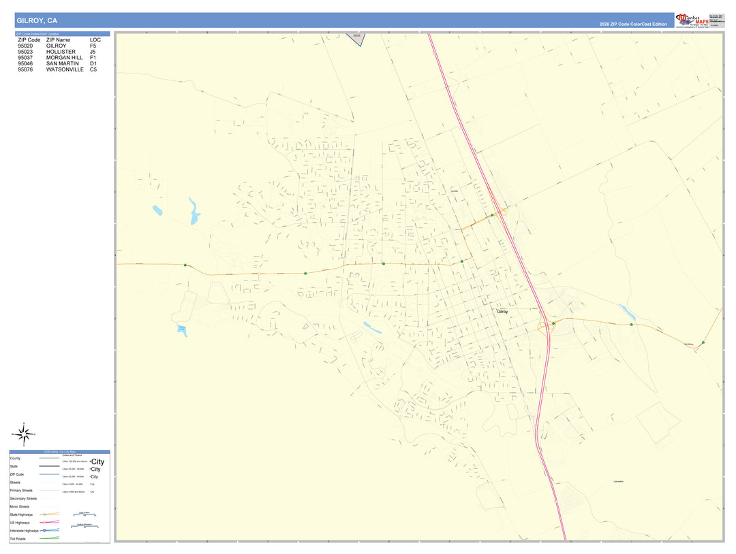Click the Gilroy city label on the map
Viewport: 736px width, 554px height.
click(502, 311)
